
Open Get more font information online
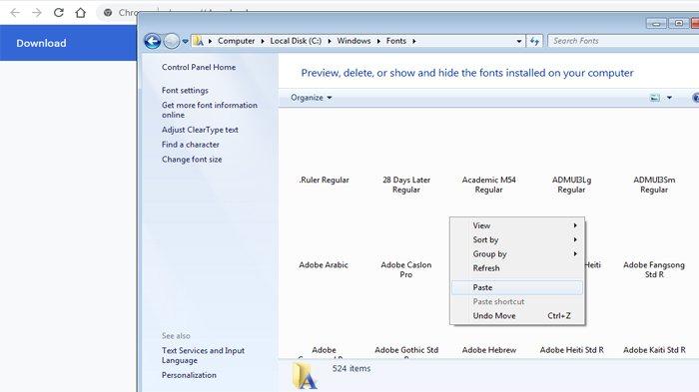click(210, 110)
